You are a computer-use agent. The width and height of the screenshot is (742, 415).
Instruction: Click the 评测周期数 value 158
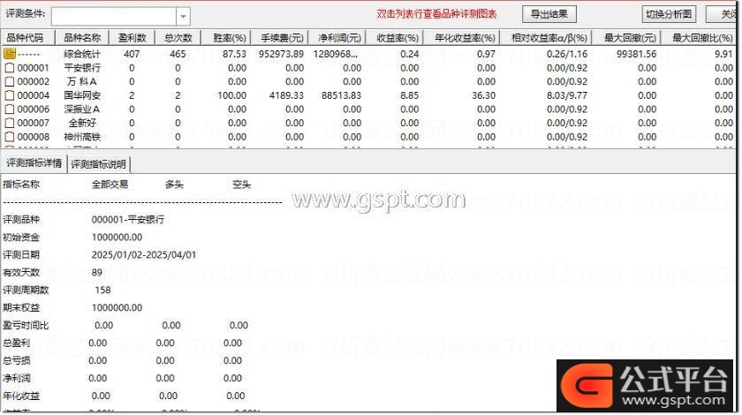(102, 290)
